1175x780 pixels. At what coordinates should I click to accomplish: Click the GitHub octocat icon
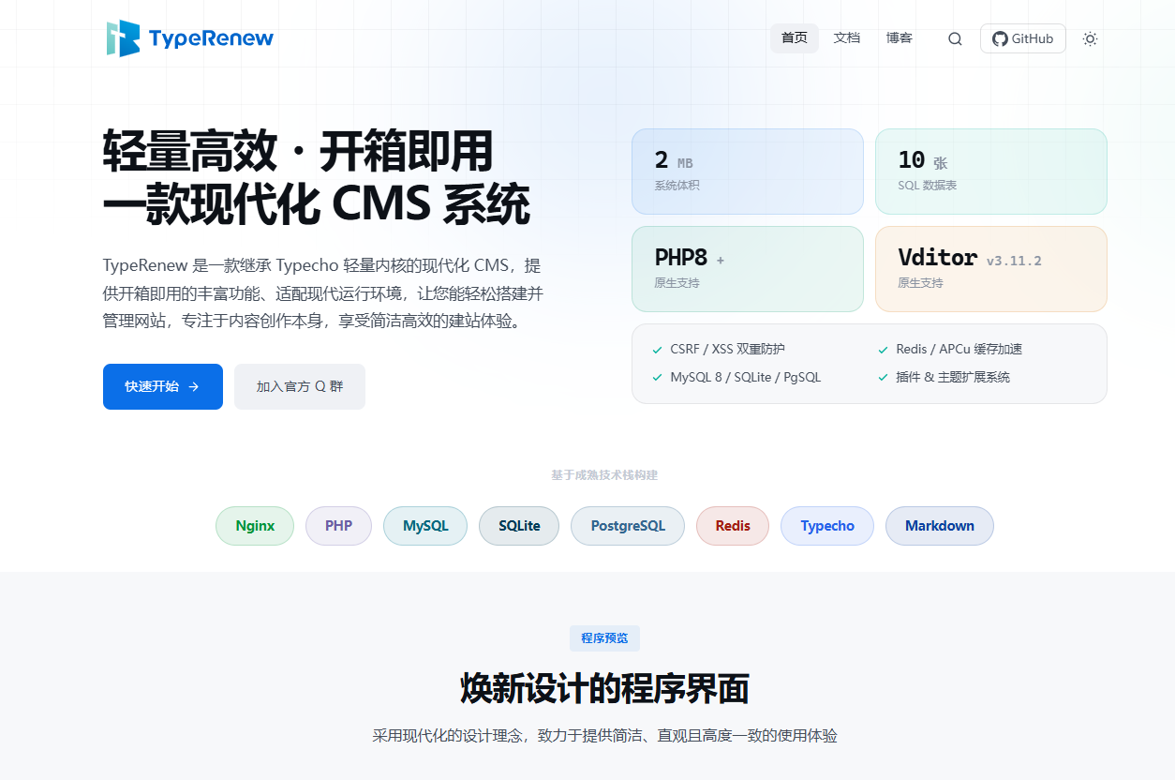pos(1000,38)
